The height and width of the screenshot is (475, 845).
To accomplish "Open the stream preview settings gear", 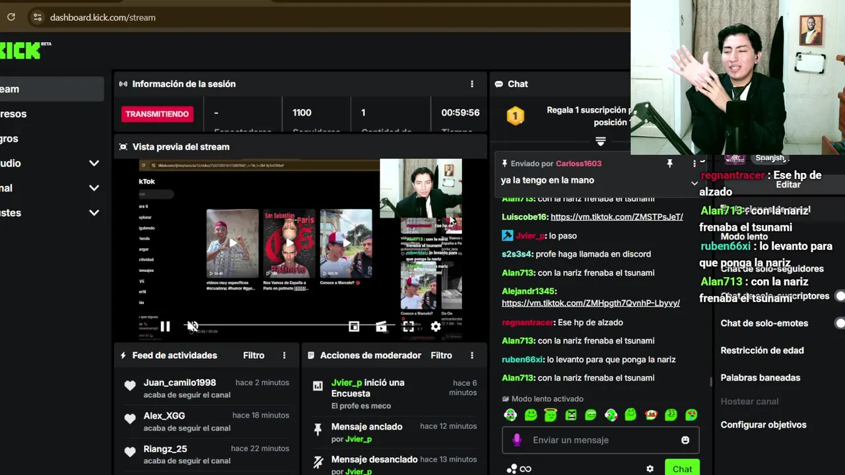I will pyautogui.click(x=436, y=326).
